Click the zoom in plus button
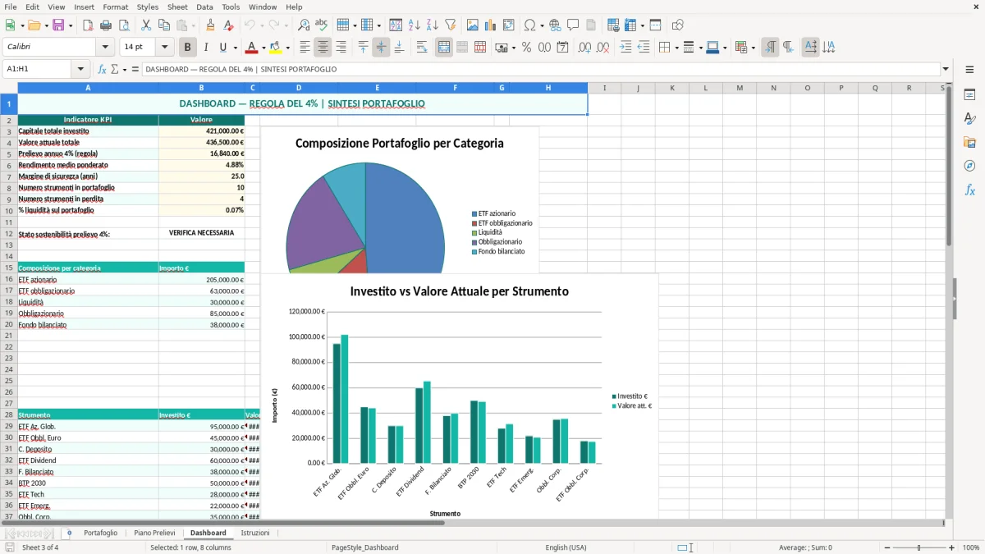The image size is (985, 554). click(951, 547)
